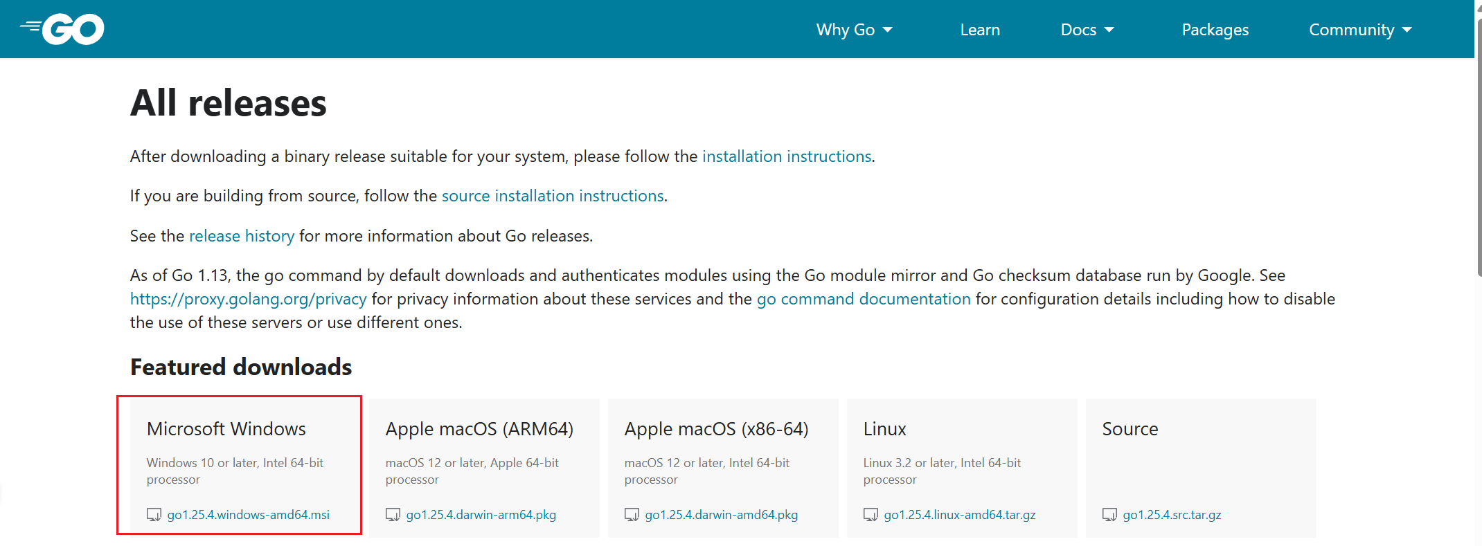Click download icon beside go1.25.4.darwin-amd64.pkg

click(632, 515)
